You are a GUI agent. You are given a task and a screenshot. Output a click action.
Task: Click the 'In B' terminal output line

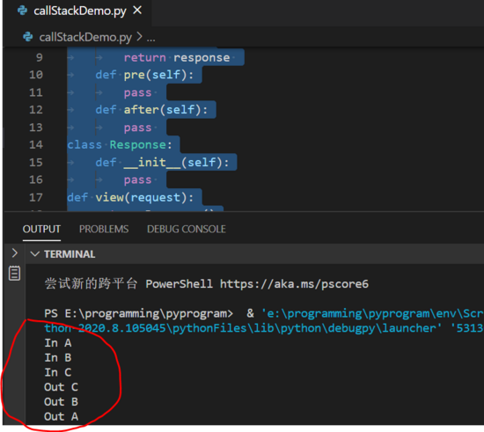click(58, 358)
